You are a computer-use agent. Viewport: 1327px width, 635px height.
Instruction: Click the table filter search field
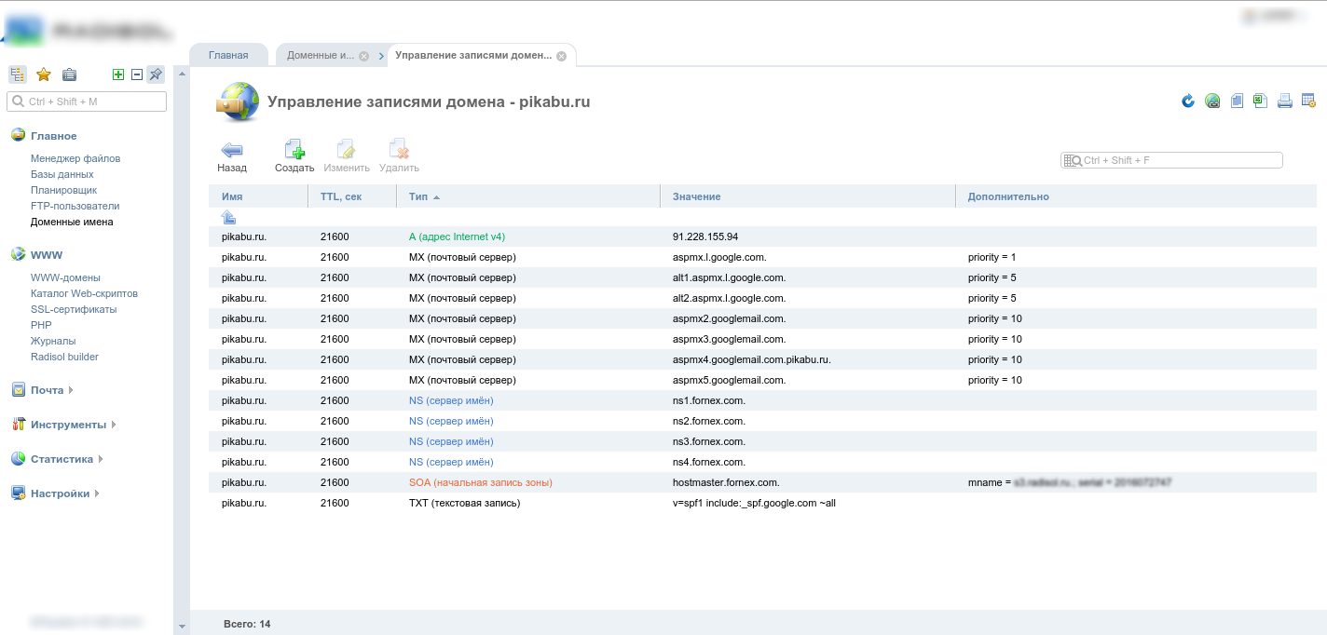click(1171, 160)
